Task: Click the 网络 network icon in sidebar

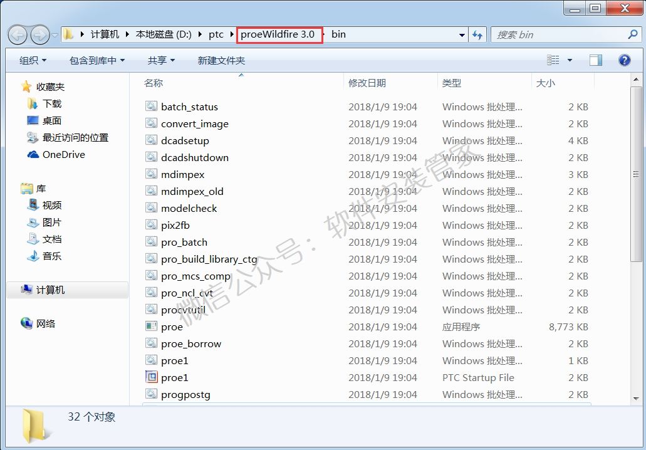Action: (x=26, y=323)
